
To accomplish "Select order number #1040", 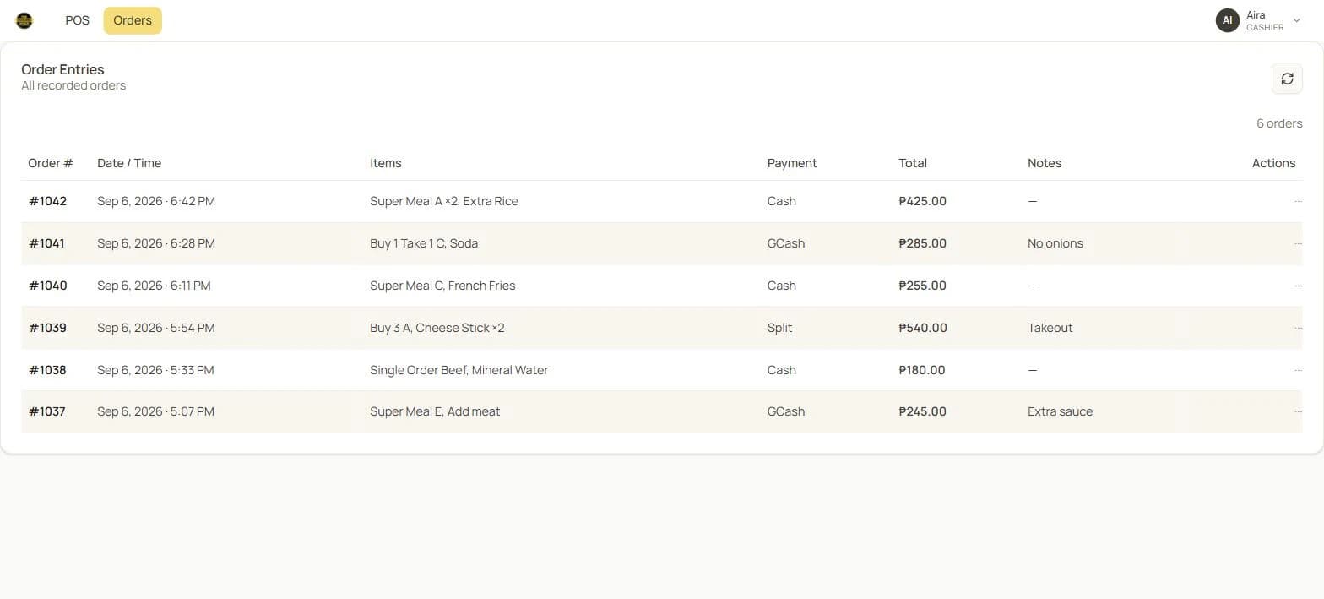I will coord(47,286).
